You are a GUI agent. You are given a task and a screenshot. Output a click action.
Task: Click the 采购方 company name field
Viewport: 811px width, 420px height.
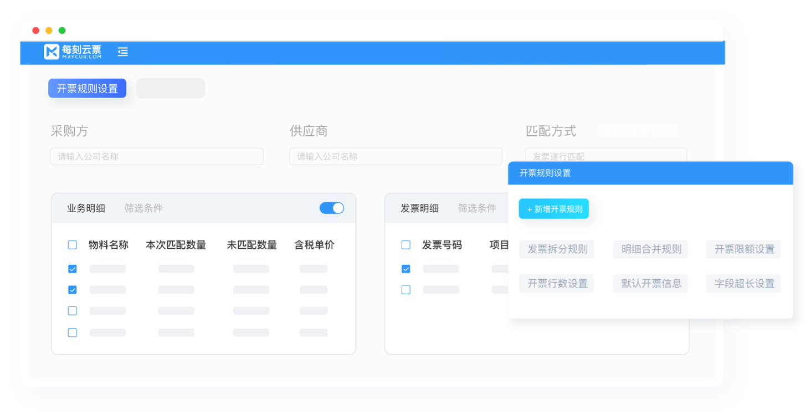[x=157, y=156]
